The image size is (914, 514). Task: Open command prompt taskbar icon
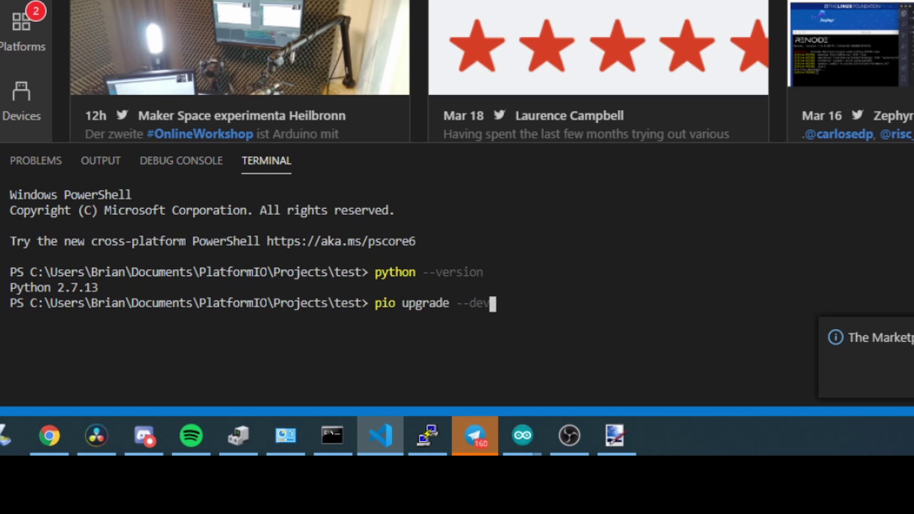coord(332,435)
